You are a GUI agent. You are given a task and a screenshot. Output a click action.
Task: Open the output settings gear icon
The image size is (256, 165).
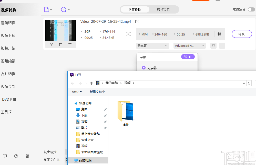pos(219,34)
